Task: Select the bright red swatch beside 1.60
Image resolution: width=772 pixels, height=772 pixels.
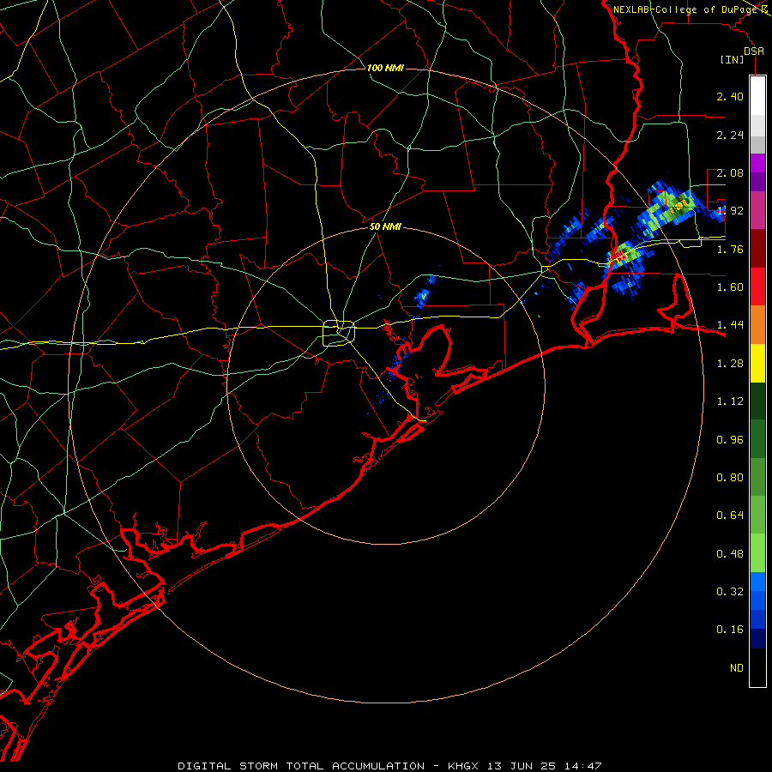Action: pos(757,286)
